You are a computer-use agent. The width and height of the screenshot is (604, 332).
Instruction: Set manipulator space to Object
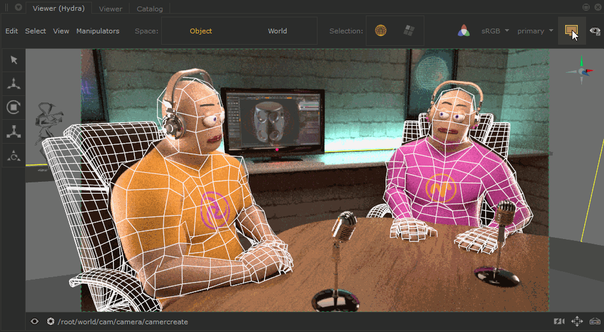pyautogui.click(x=201, y=31)
